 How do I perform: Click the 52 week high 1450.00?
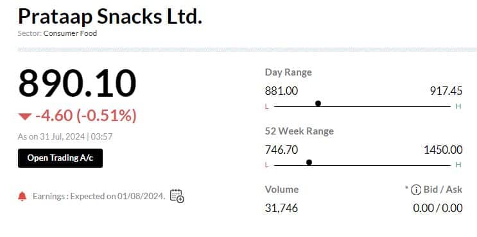443,150
